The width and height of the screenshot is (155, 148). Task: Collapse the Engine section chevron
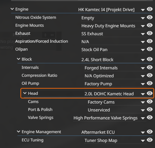12,9
